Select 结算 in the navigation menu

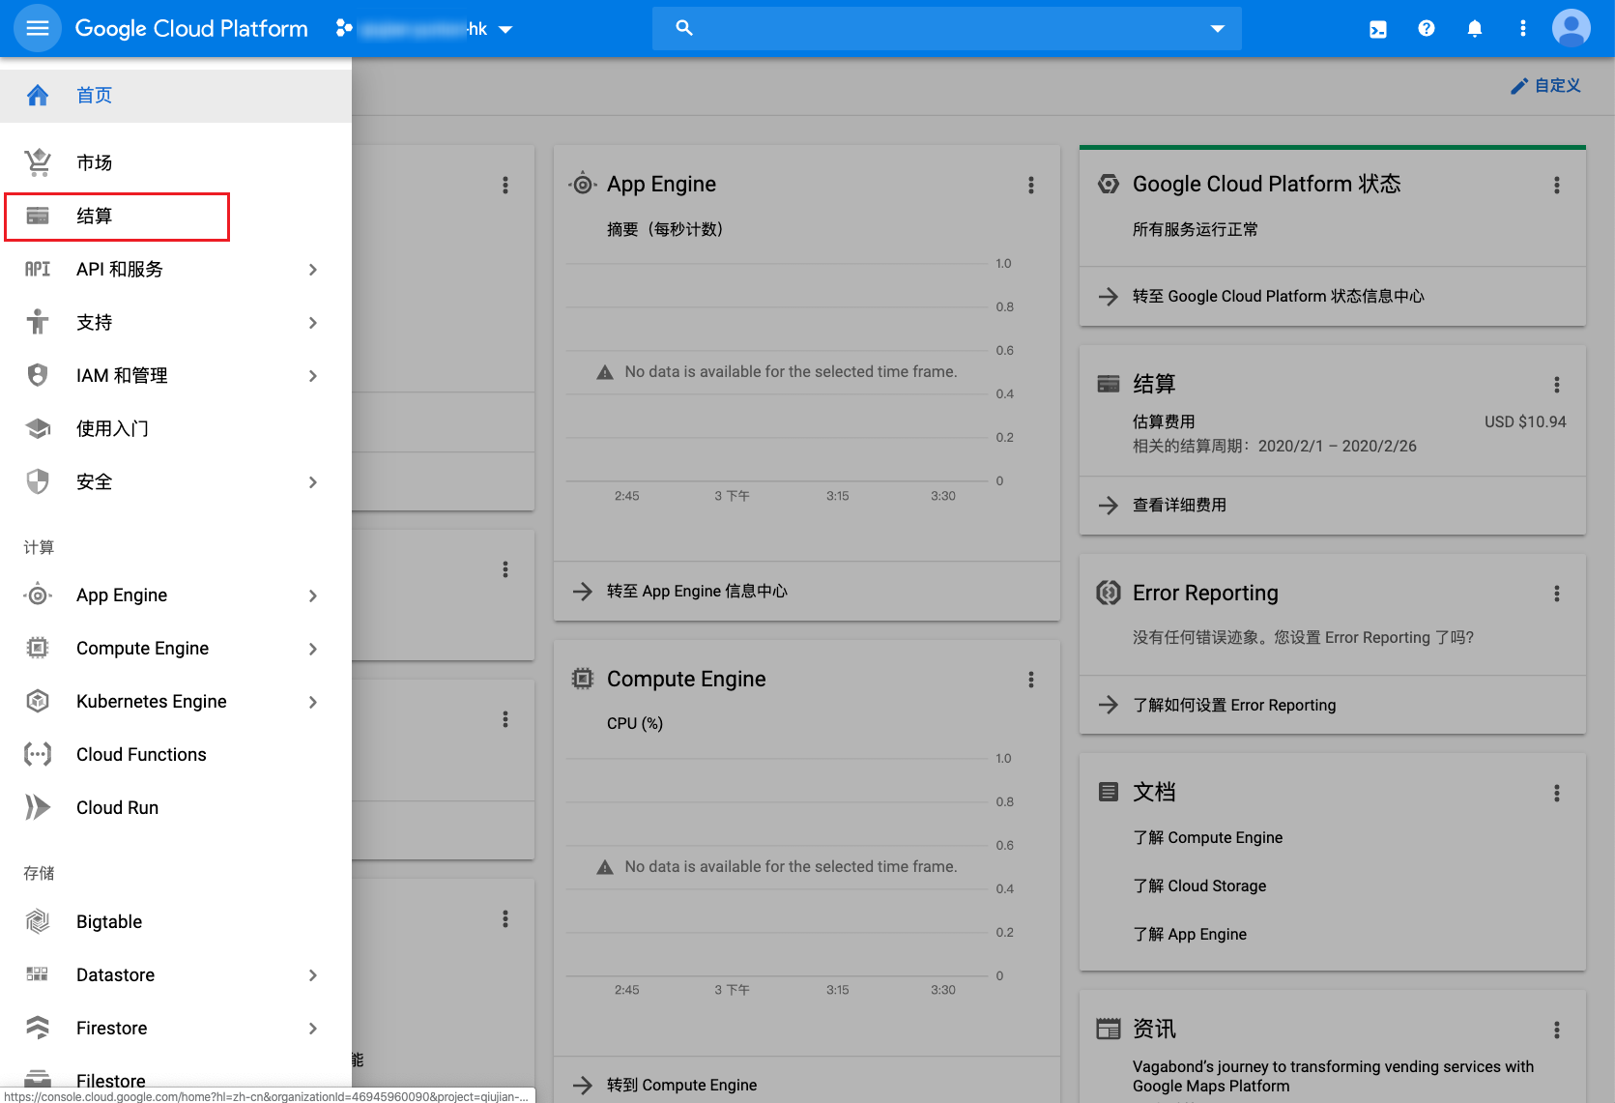tap(95, 217)
